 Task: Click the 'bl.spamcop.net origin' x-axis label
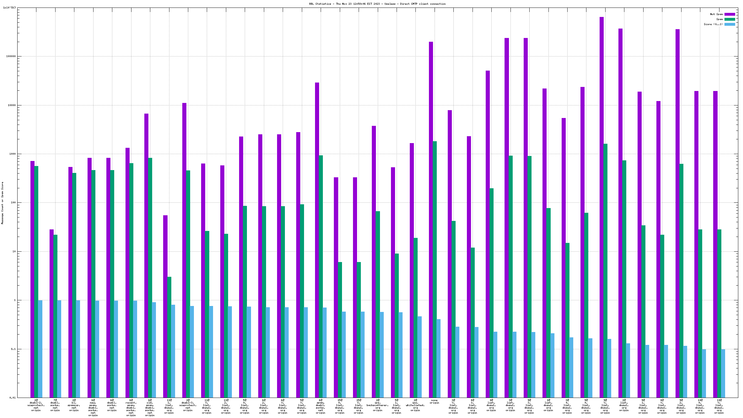pyautogui.click(x=74, y=405)
